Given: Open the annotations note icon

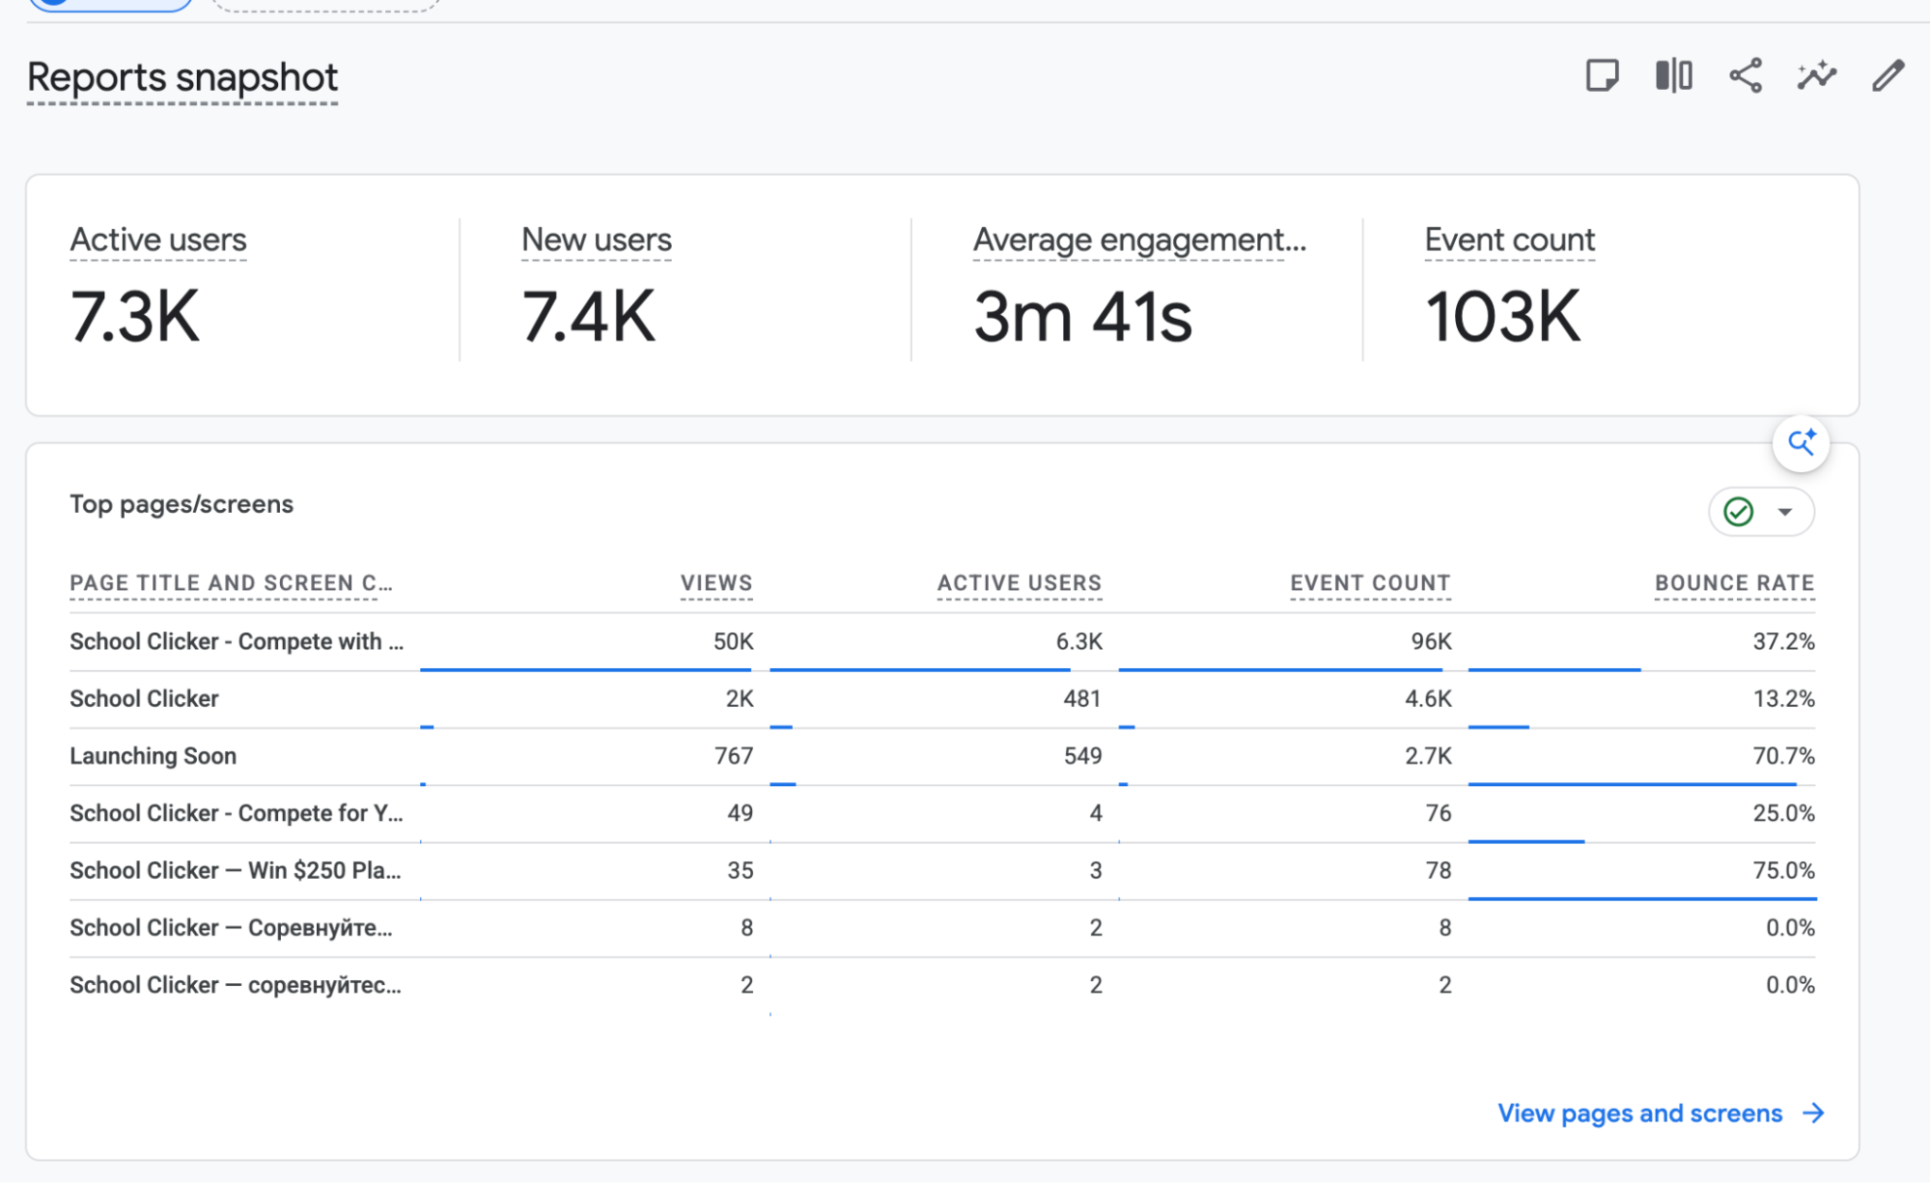Looking at the screenshot, I should pos(1602,75).
